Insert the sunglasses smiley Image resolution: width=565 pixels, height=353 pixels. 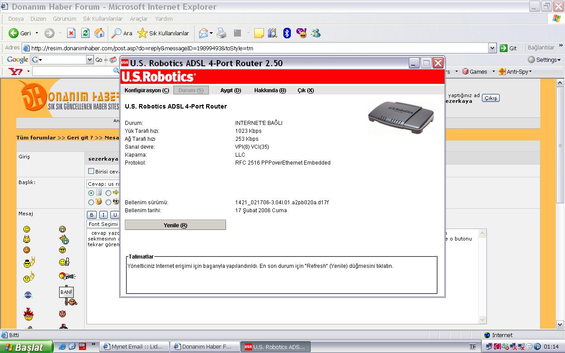pyautogui.click(x=62, y=250)
